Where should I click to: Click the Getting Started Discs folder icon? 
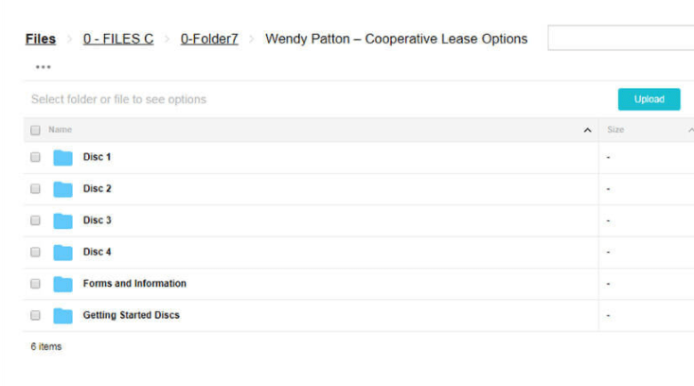(62, 316)
